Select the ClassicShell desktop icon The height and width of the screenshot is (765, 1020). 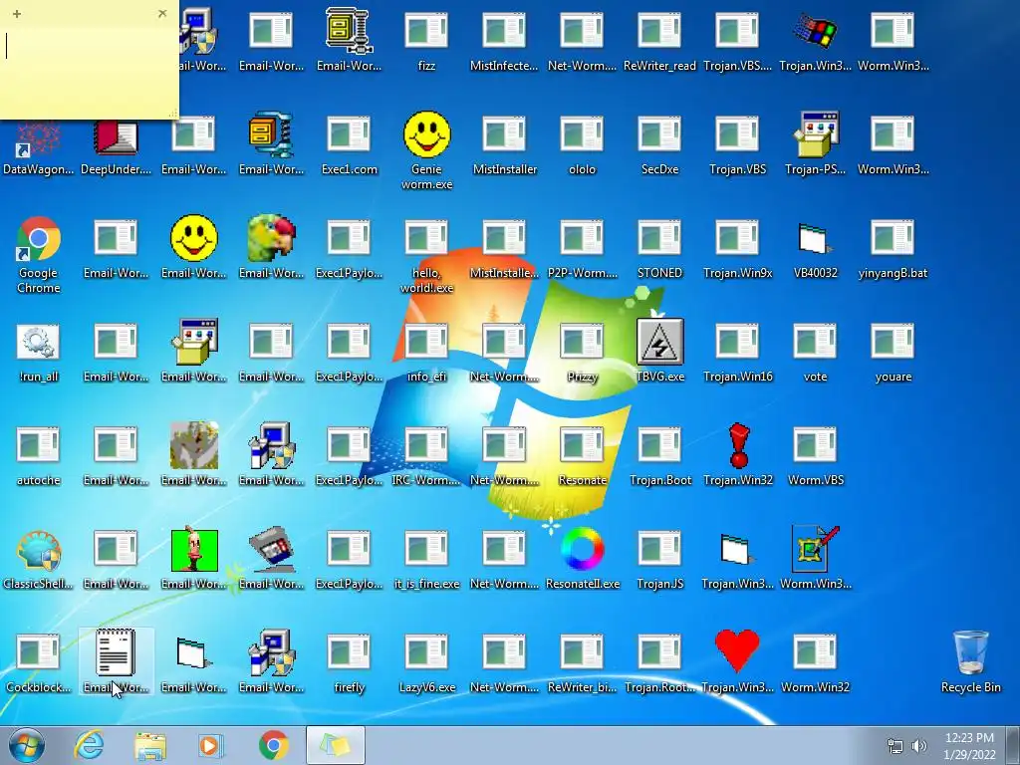[x=39, y=550]
